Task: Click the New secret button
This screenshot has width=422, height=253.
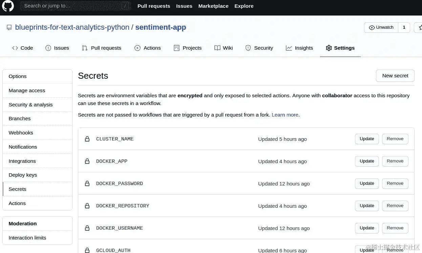Action: coord(395,76)
